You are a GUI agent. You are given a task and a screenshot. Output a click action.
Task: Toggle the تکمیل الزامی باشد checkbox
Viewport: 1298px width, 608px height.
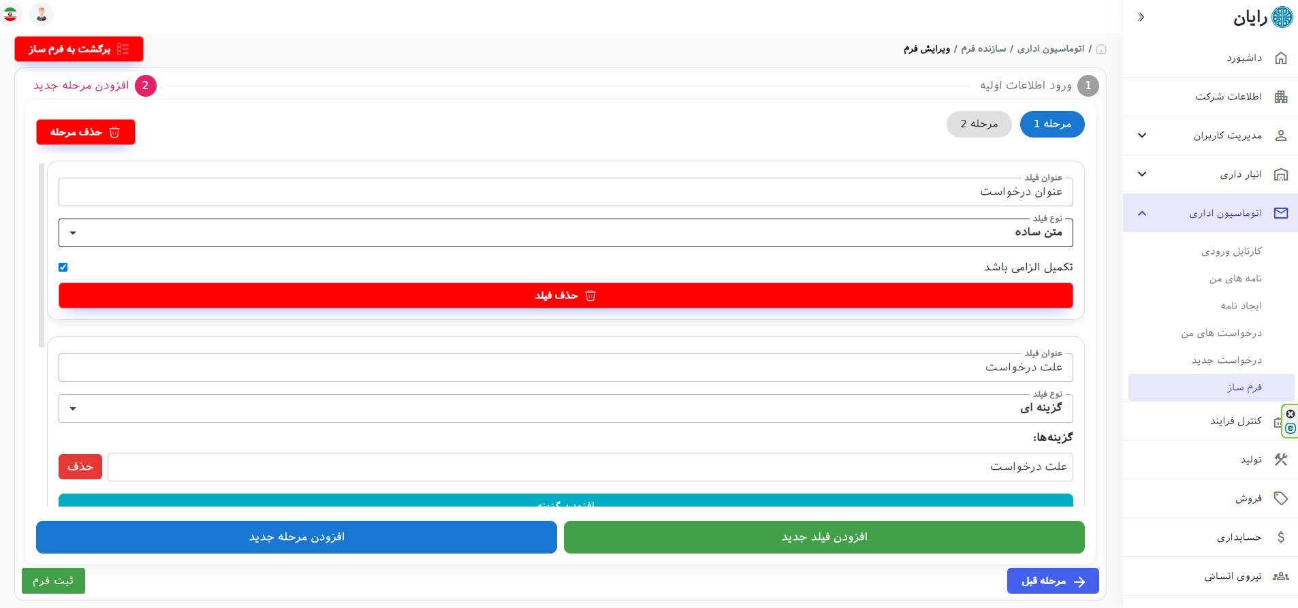pos(63,267)
